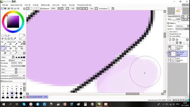Viewport: 190px width, 107px height.
Task: Open the stabilizer value dropdown
Action: (x=113, y=9)
